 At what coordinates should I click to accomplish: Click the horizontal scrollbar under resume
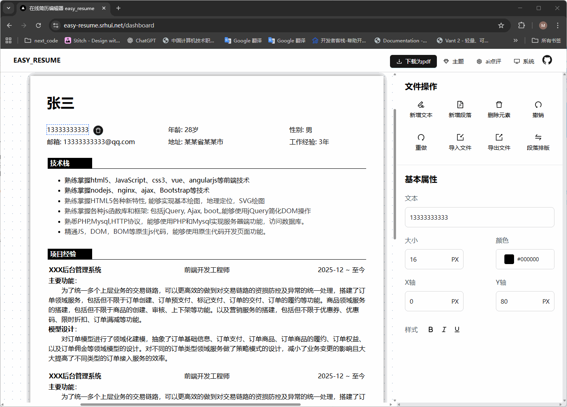(190, 404)
